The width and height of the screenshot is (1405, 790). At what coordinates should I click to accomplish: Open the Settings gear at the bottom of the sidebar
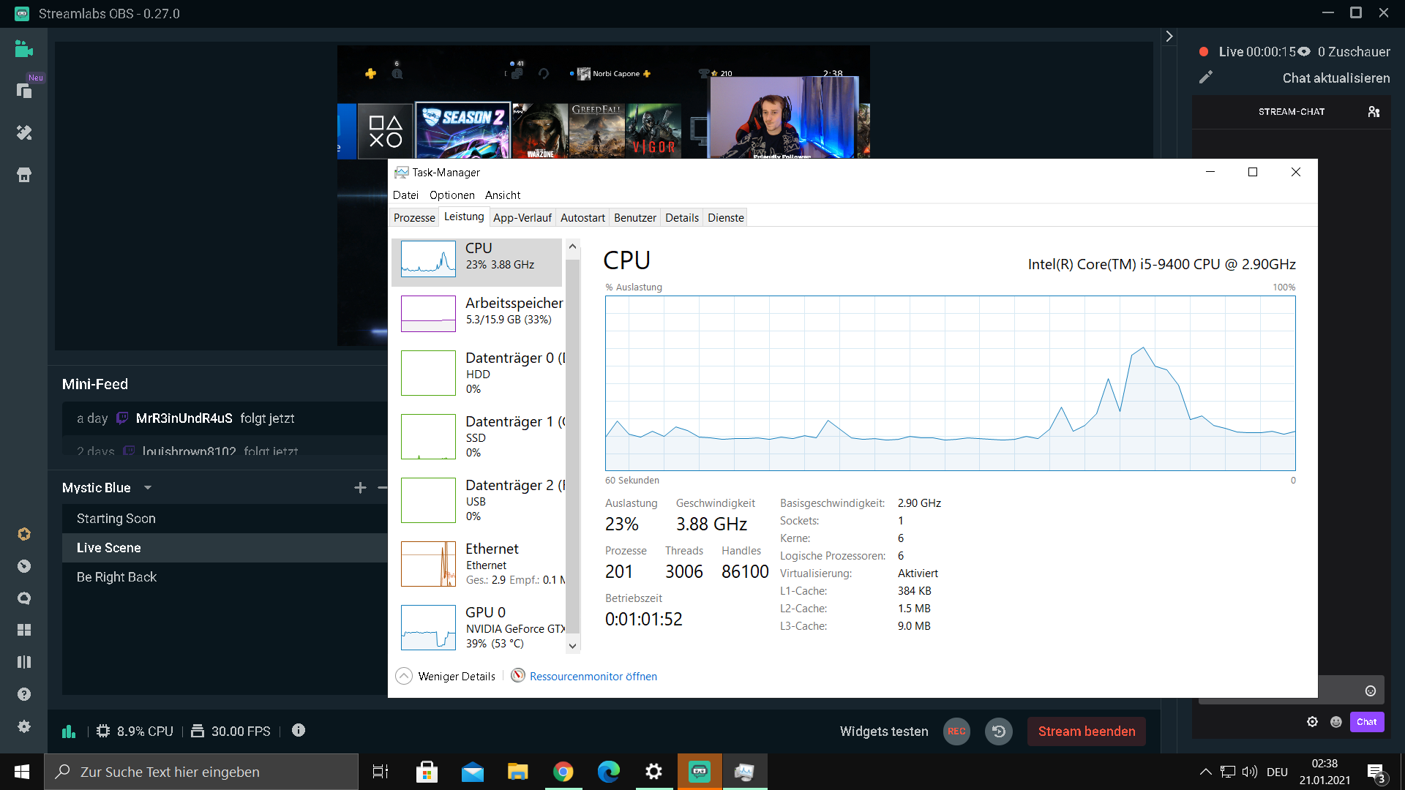24,726
